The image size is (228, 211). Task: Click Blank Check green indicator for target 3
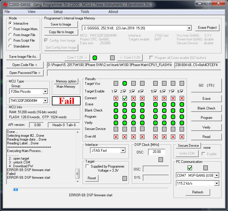(133, 111)
